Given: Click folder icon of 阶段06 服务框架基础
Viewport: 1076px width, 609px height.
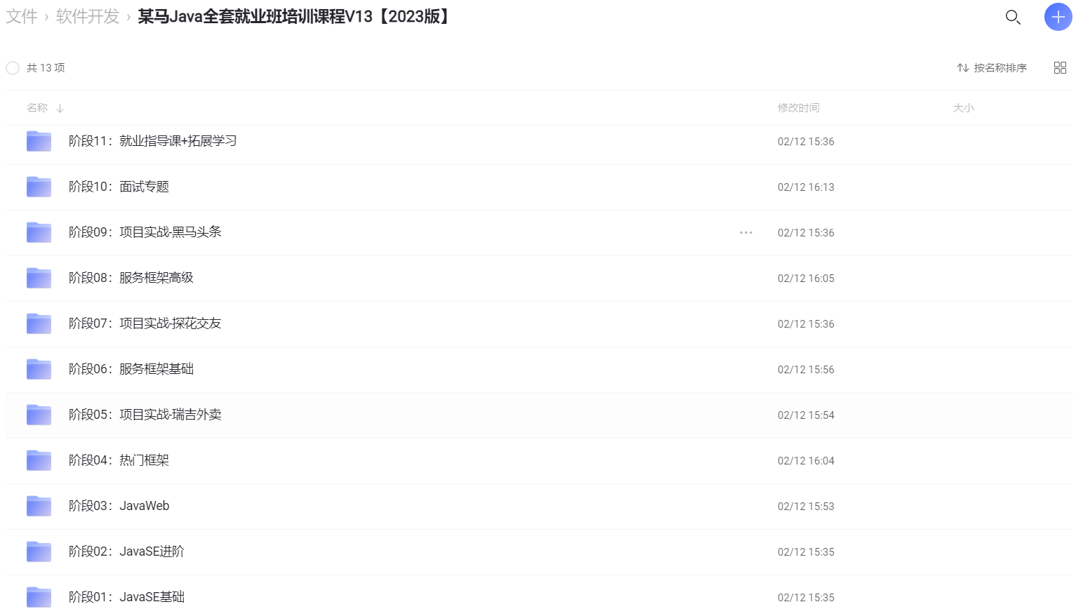Looking at the screenshot, I should (39, 369).
